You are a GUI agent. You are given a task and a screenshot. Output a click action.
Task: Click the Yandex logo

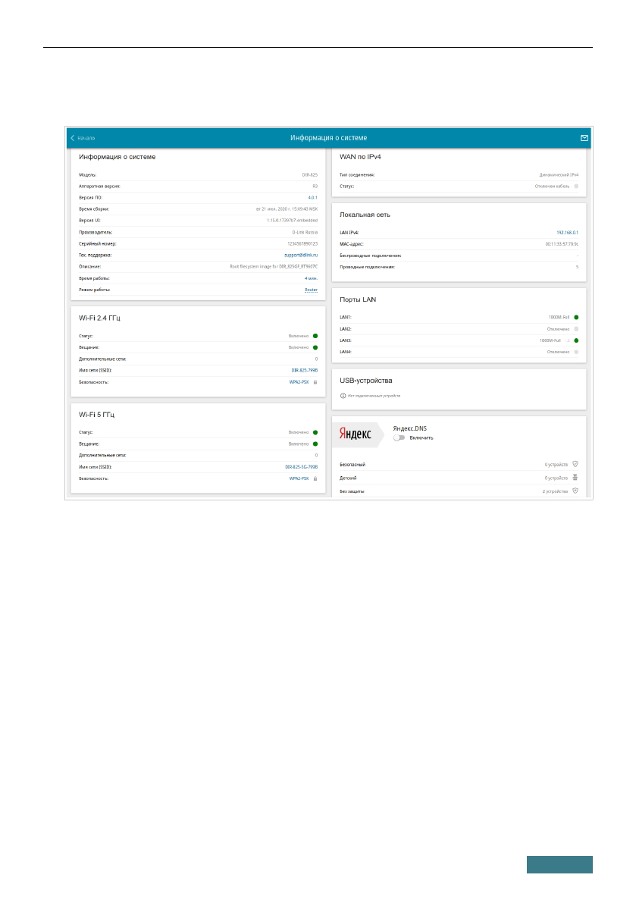[x=354, y=434]
